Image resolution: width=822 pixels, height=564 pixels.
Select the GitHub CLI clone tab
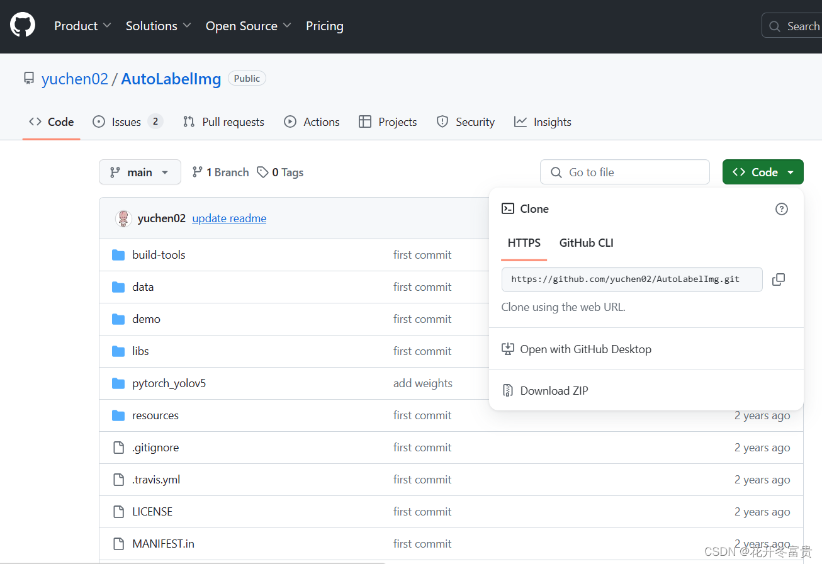tap(587, 243)
